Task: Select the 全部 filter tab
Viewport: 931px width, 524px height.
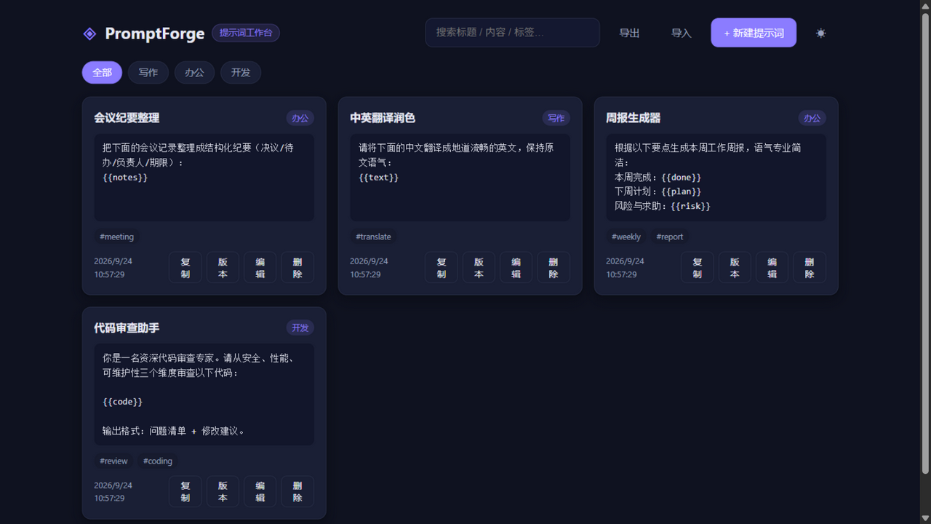Action: (x=102, y=72)
